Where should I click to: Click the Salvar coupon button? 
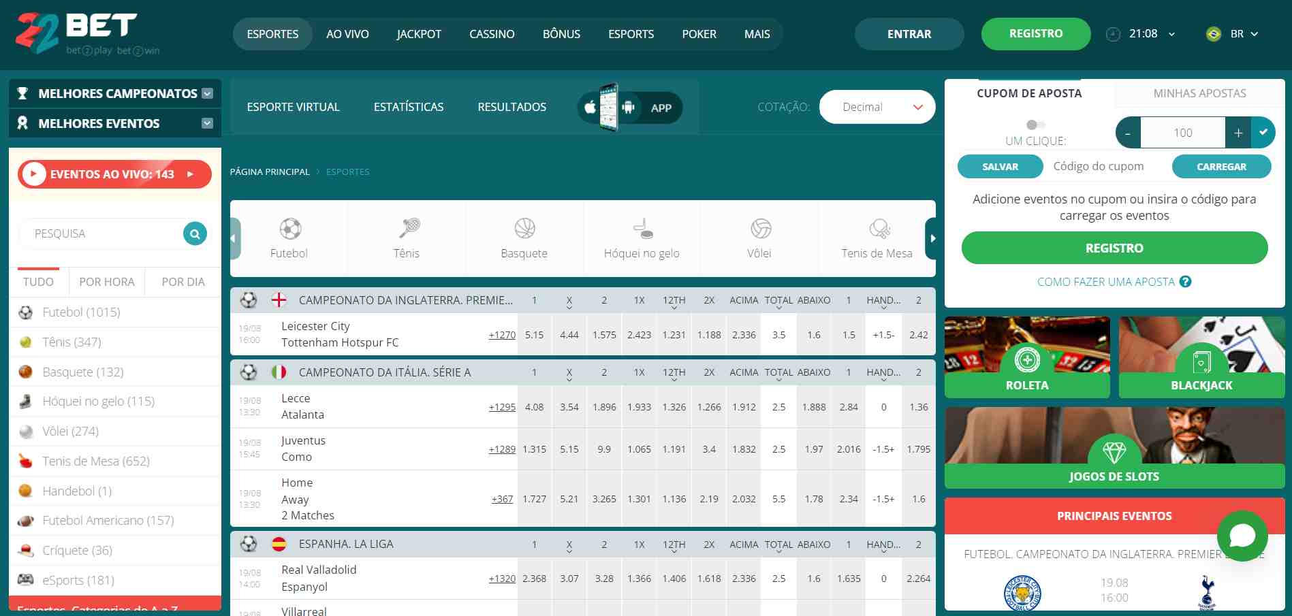1000,167
